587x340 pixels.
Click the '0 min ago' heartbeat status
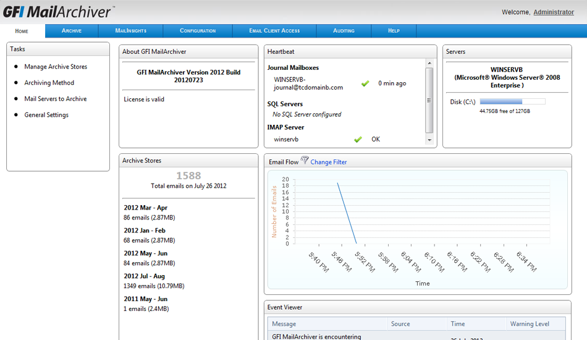coord(392,83)
